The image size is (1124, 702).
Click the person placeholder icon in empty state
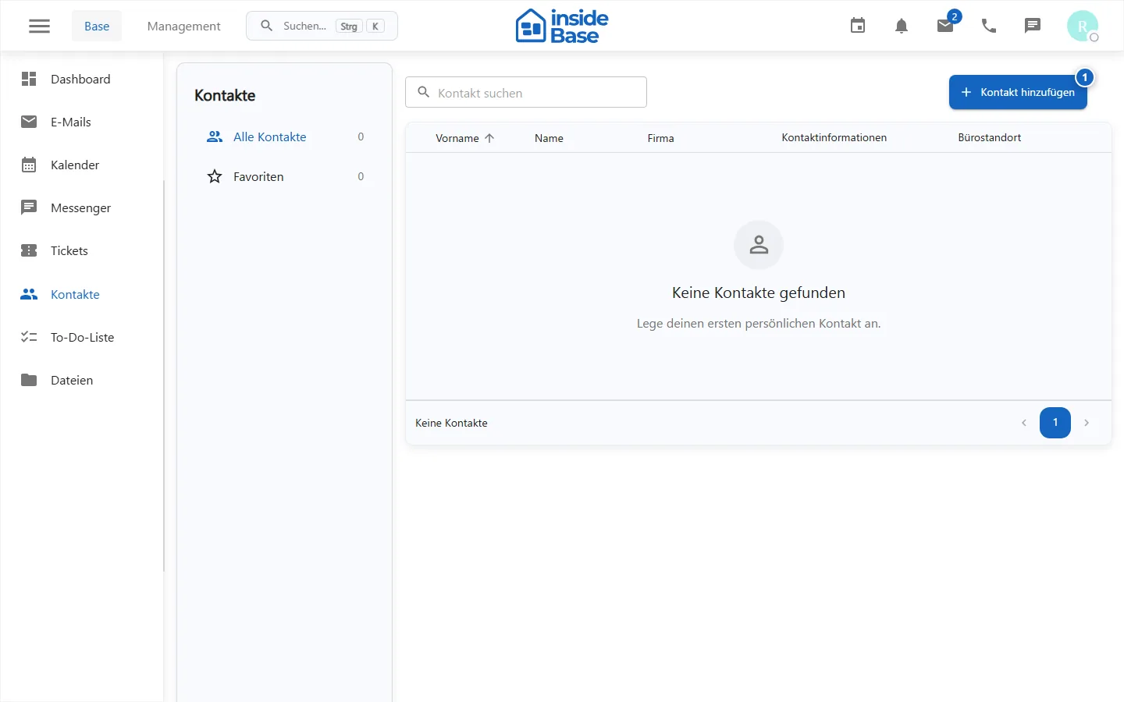click(x=759, y=245)
